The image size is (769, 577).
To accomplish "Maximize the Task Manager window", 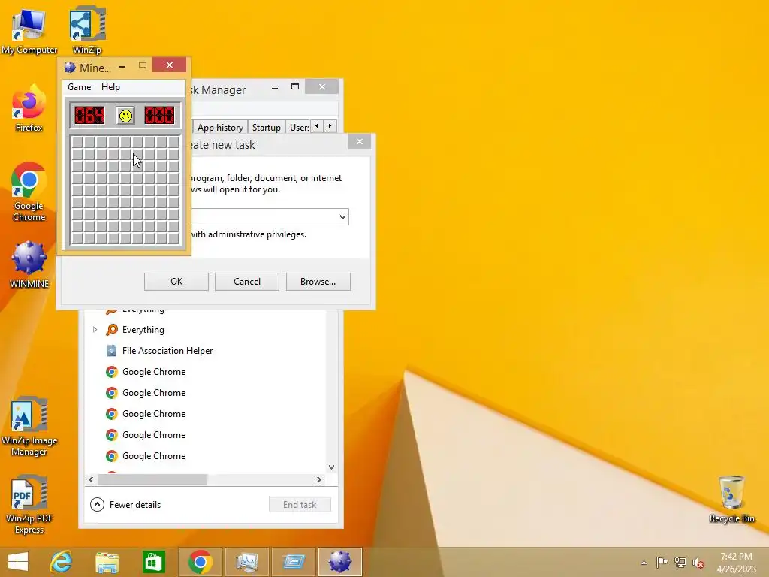I will 294,87.
